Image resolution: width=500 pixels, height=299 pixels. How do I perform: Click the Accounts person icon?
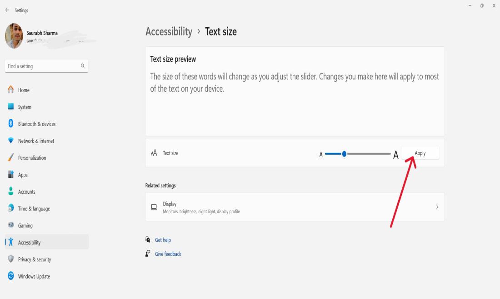coord(11,191)
